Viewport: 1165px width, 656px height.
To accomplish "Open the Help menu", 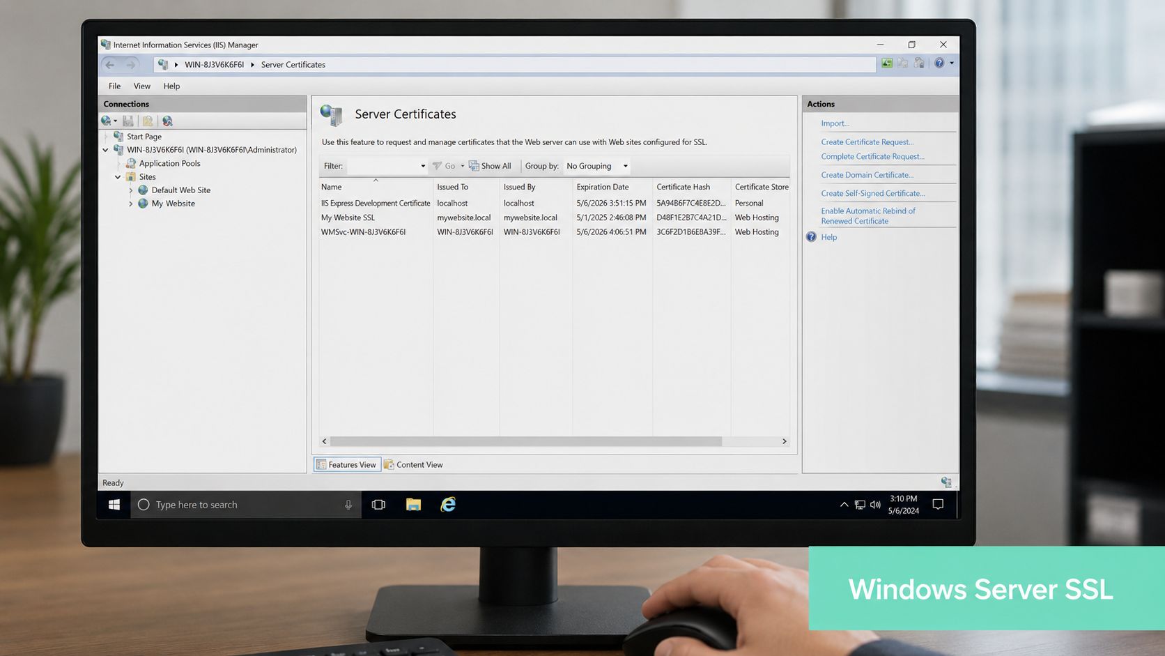I will pyautogui.click(x=171, y=86).
